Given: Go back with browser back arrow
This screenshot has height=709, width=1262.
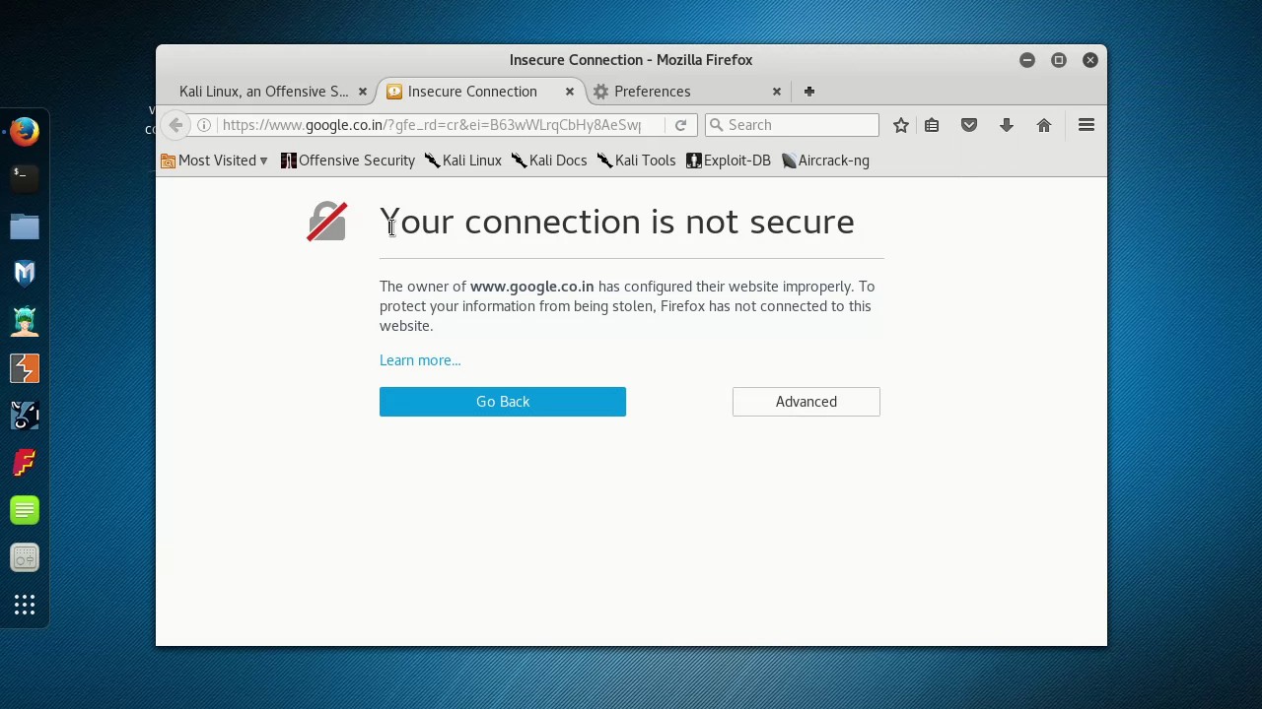Looking at the screenshot, I should coord(175,125).
